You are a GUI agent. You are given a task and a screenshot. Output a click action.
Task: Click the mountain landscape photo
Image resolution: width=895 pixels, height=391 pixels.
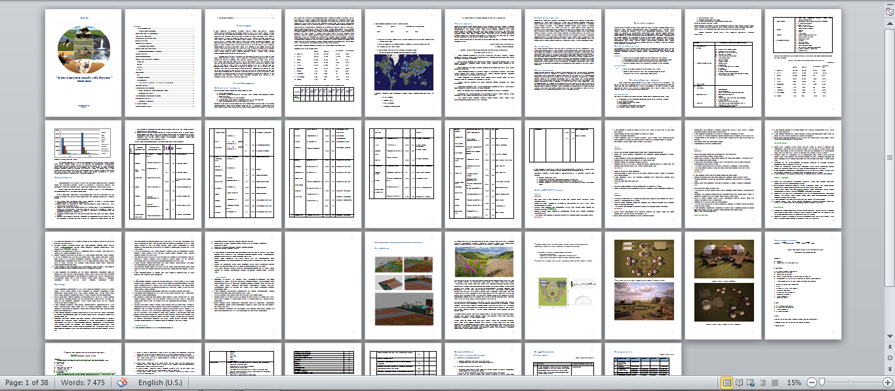coord(483,261)
